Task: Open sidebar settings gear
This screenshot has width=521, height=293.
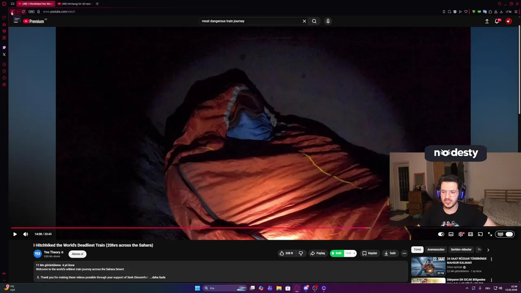Action: point(4,85)
